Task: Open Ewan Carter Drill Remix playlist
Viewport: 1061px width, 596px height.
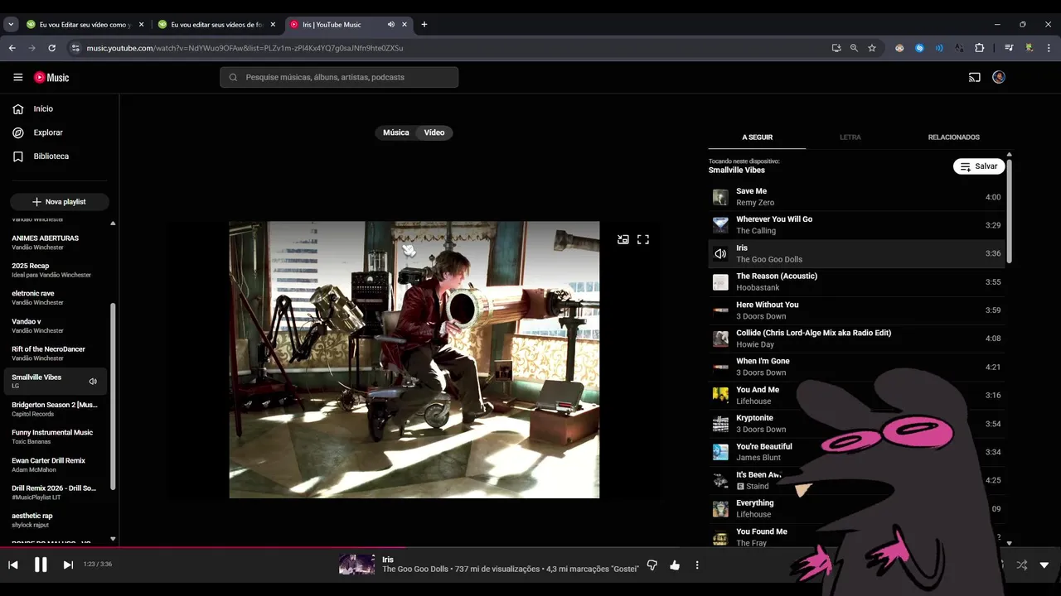Action: pos(56,464)
